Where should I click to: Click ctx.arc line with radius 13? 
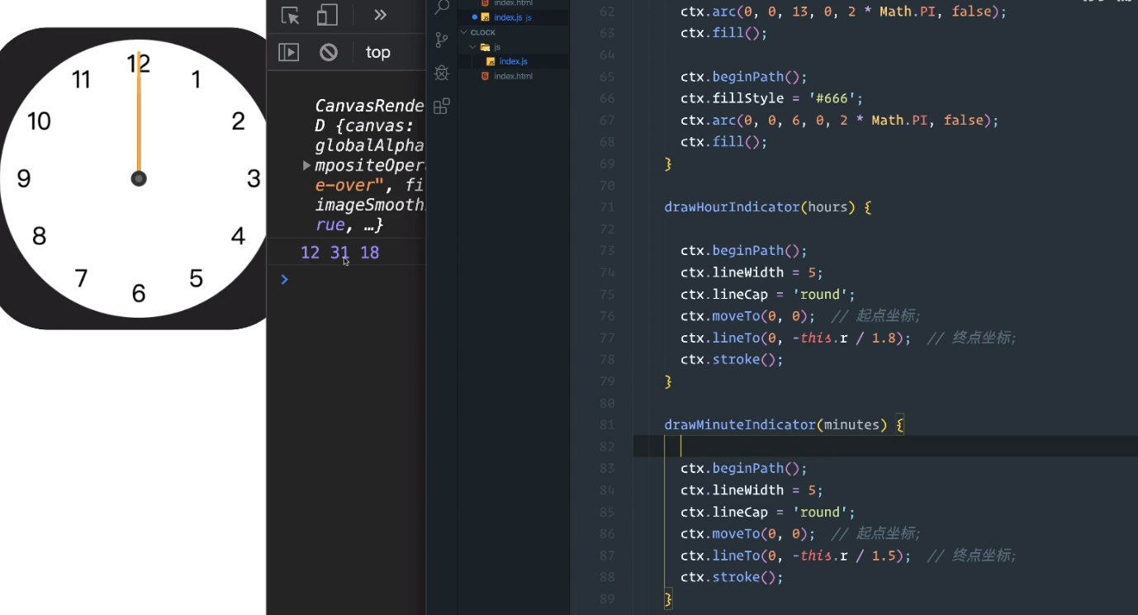coord(843,12)
